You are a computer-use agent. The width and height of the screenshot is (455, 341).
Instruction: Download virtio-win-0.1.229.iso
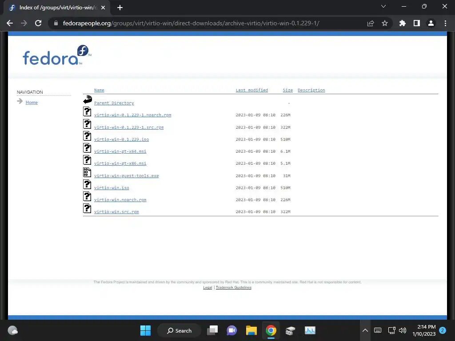pyautogui.click(x=121, y=139)
